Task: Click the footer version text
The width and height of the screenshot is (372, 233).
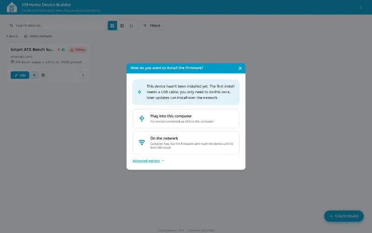Action: 186,230
